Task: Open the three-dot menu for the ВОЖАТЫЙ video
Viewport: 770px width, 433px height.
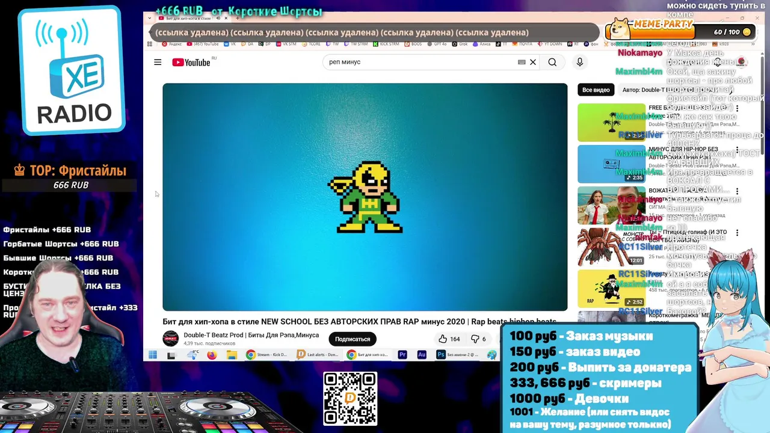Action: (x=737, y=192)
